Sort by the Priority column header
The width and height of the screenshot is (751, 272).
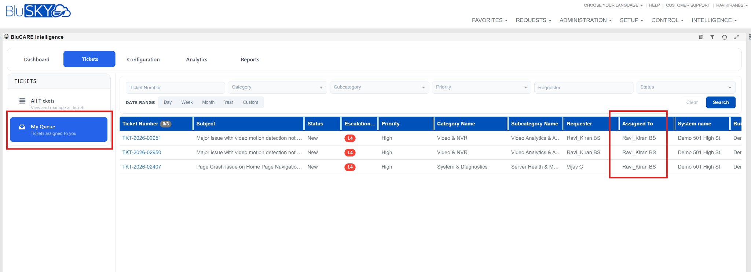pyautogui.click(x=390, y=124)
